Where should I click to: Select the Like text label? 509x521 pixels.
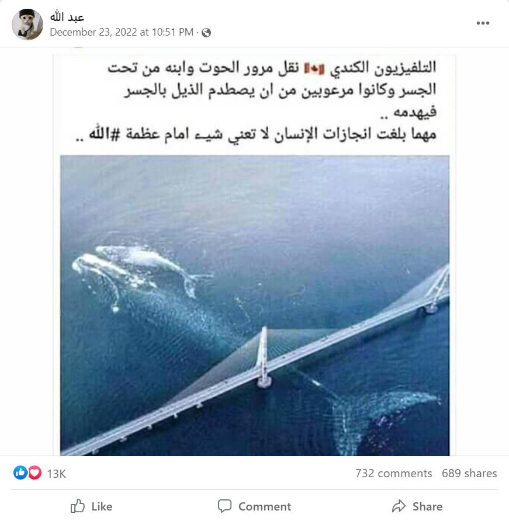[x=102, y=507]
